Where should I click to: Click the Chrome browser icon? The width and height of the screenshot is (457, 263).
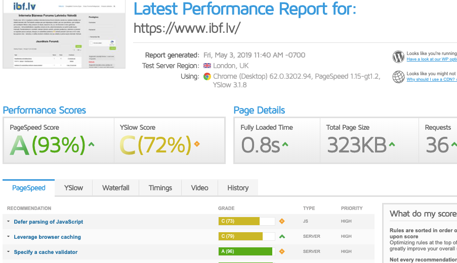coord(207,77)
